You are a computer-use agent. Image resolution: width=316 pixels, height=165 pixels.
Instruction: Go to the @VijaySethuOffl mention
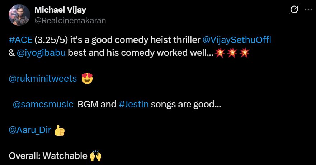pos(237,40)
